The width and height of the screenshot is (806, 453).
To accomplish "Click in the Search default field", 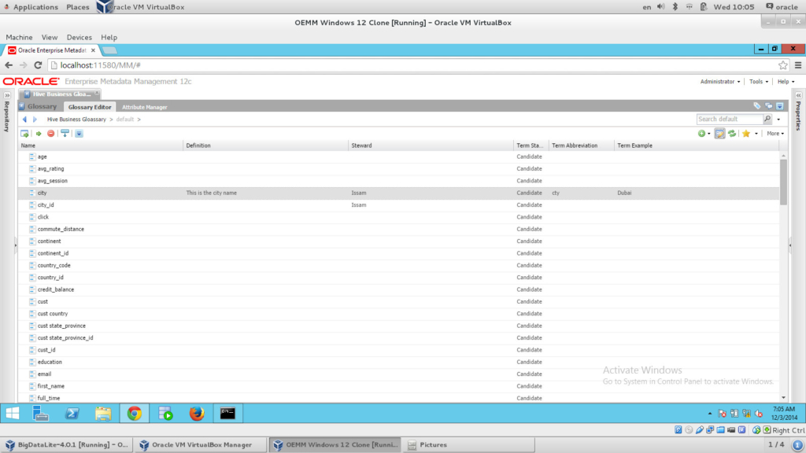I will click(730, 120).
